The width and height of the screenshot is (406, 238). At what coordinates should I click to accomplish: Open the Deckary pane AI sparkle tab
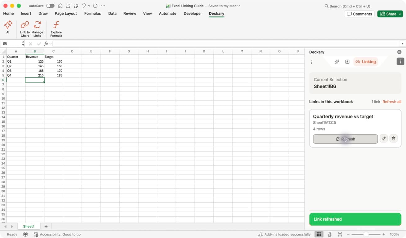click(x=337, y=62)
